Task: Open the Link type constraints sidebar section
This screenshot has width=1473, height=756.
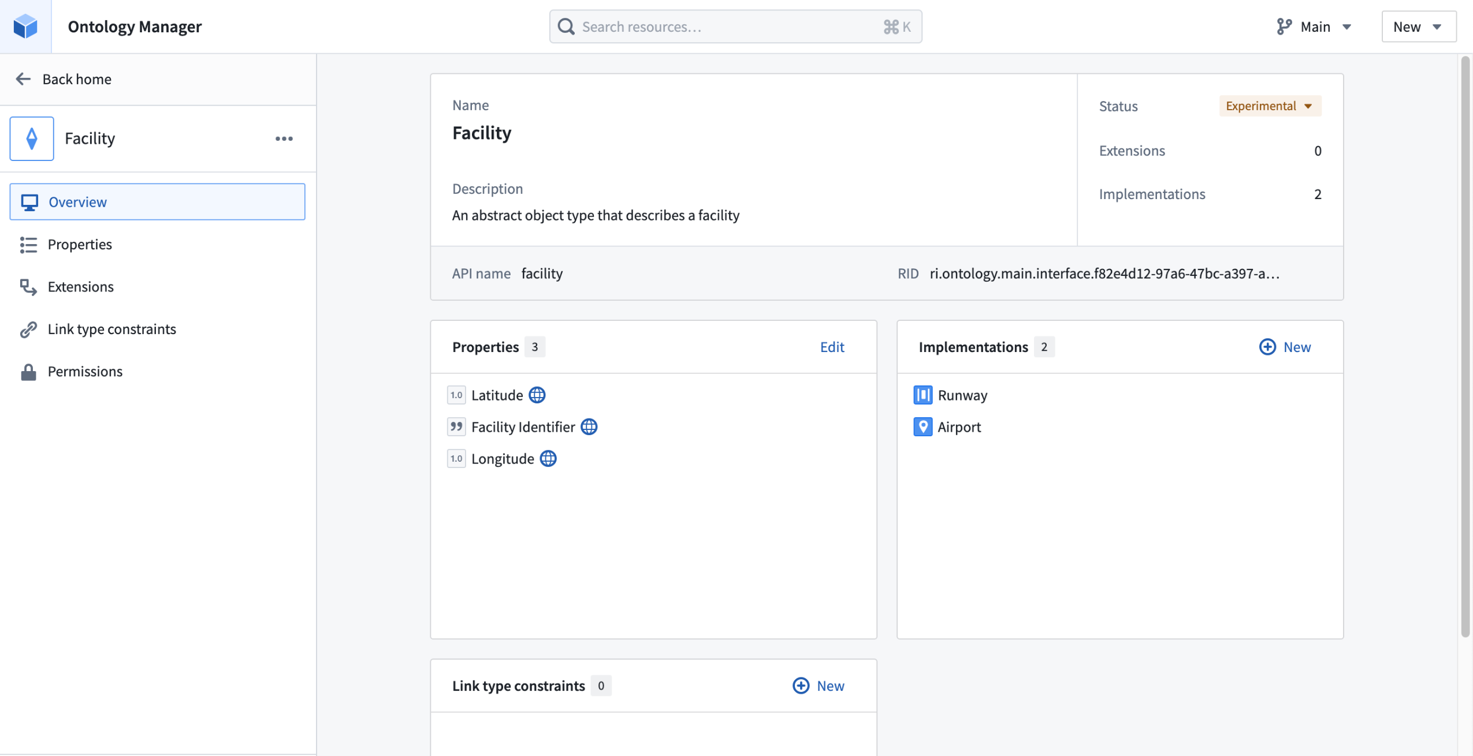Action: pyautogui.click(x=157, y=329)
